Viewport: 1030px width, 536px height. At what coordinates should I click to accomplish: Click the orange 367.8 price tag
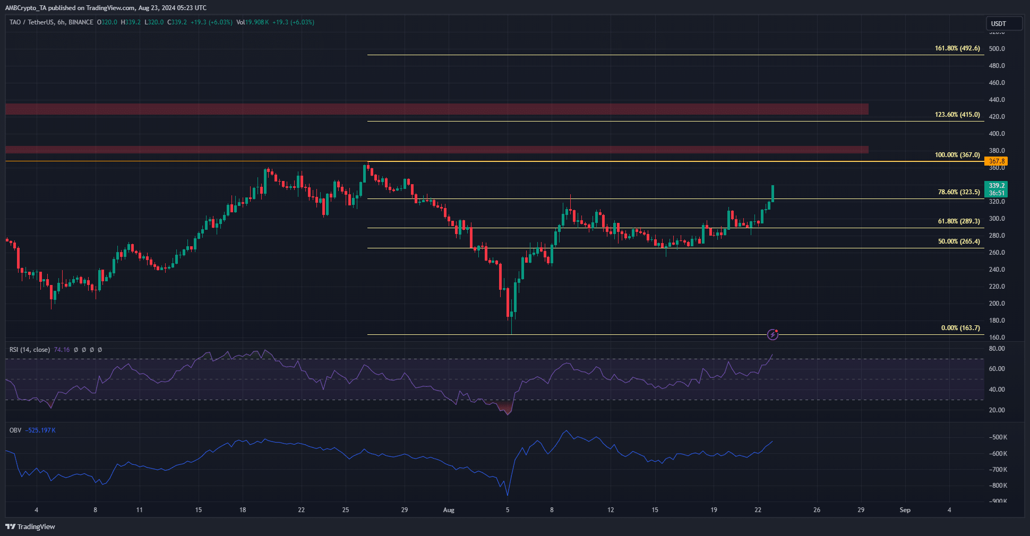pyautogui.click(x=996, y=161)
